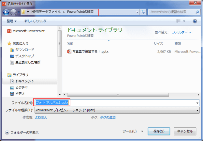Click navigation pane scroll up arrow
This screenshot has width=203, height=141.
(60, 28)
